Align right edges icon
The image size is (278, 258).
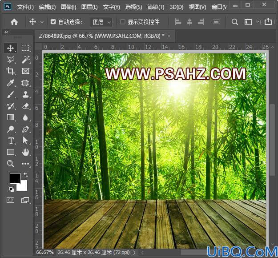(x=201, y=22)
